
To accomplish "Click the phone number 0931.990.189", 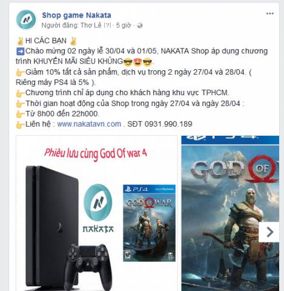I will (168, 124).
